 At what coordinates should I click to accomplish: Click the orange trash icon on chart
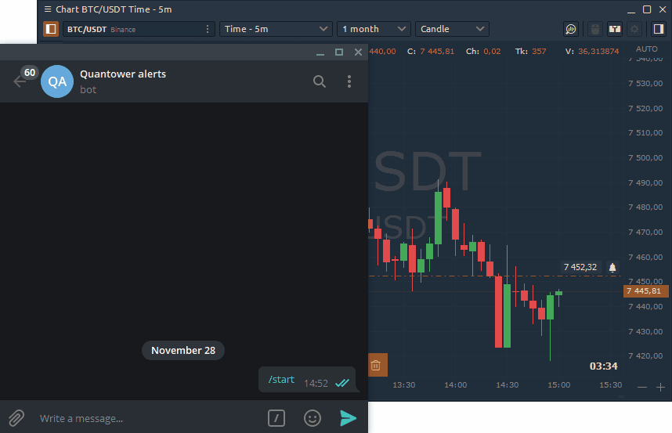click(x=376, y=365)
